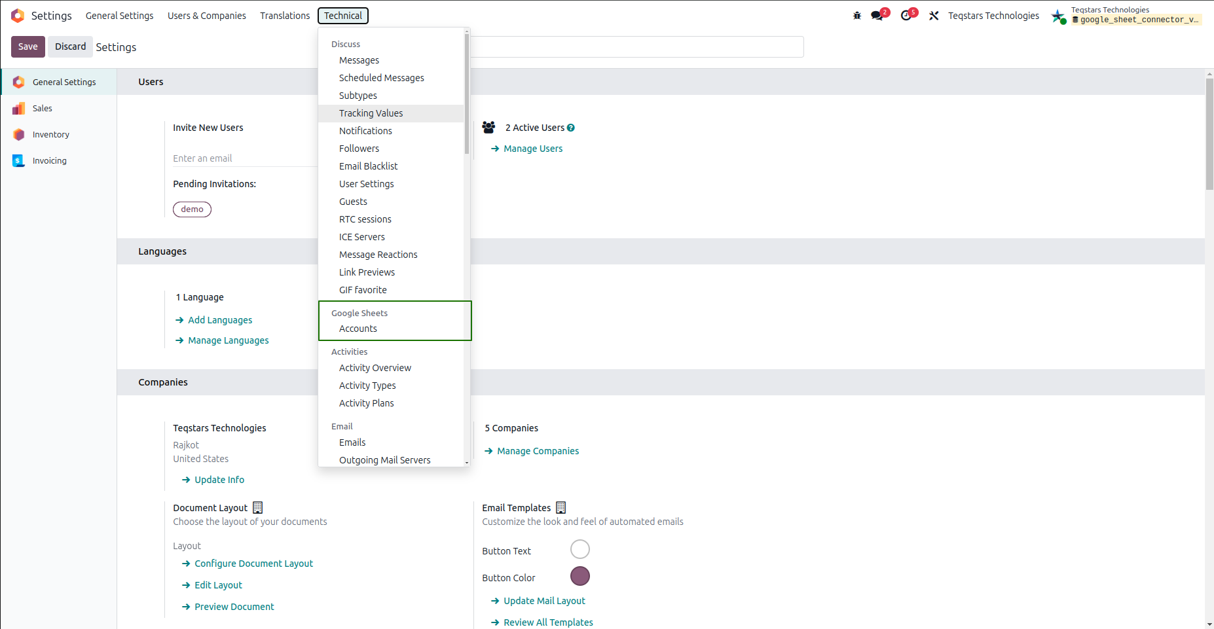1214x629 pixels.
Task: Pick the Button Color purple swatch
Action: pos(580,576)
